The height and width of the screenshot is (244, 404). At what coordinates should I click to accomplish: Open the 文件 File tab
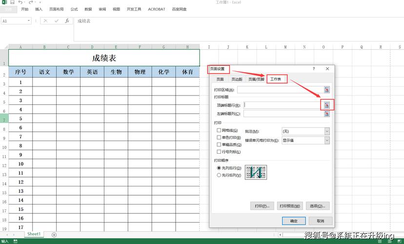8,9
